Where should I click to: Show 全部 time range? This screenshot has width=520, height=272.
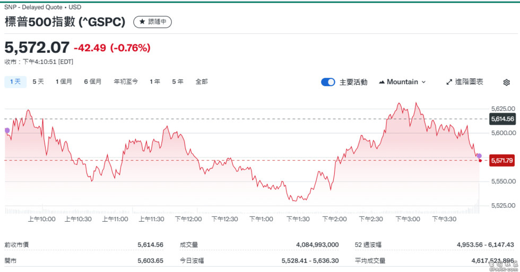201,81
